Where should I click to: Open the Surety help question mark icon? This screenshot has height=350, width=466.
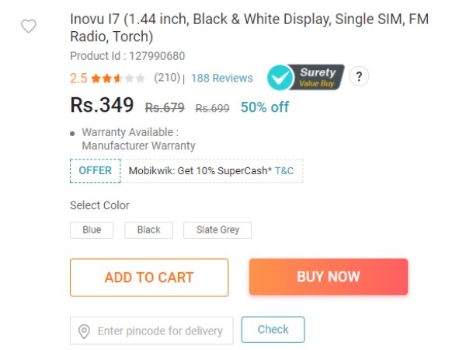pyautogui.click(x=359, y=76)
